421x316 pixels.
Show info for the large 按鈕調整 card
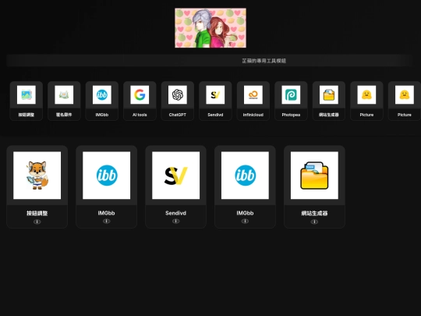pos(37,222)
